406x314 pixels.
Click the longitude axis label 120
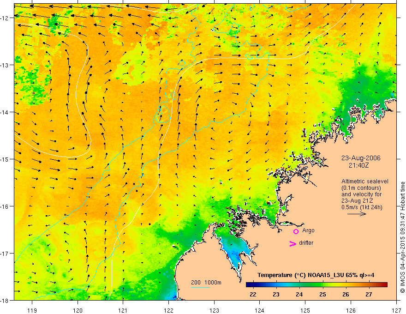pos(78,310)
